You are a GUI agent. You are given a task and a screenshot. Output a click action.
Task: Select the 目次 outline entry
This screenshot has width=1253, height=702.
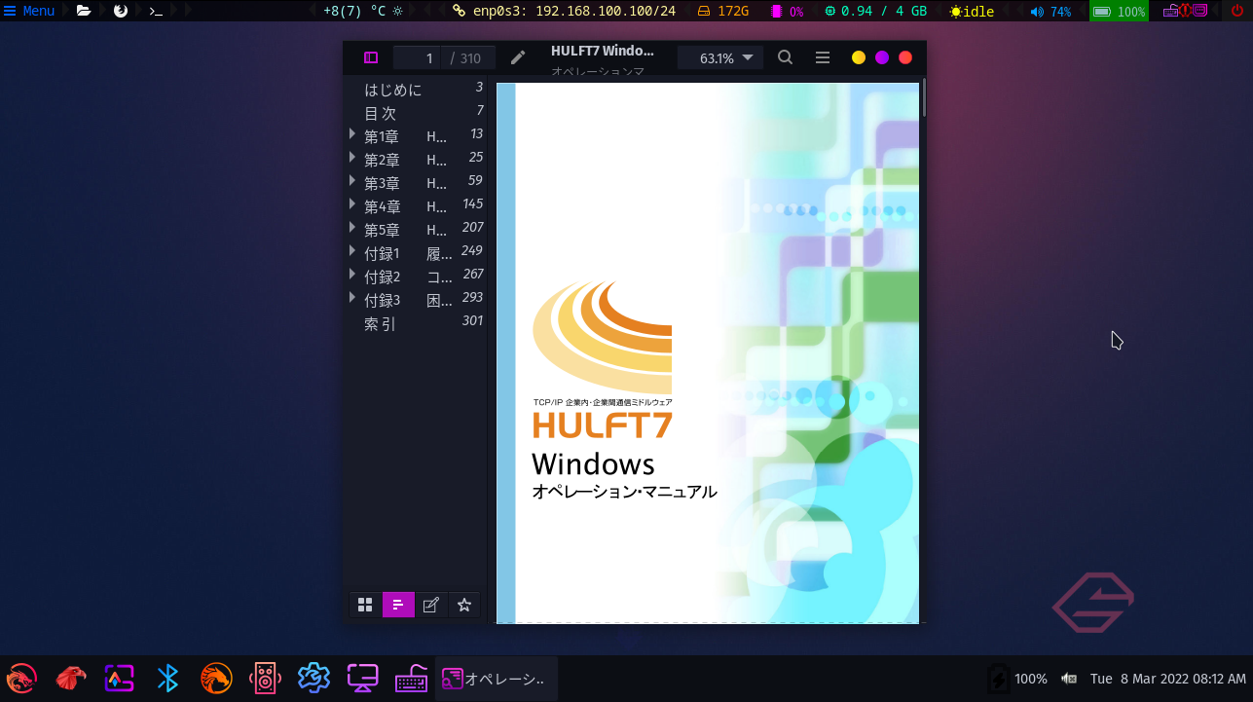(381, 113)
